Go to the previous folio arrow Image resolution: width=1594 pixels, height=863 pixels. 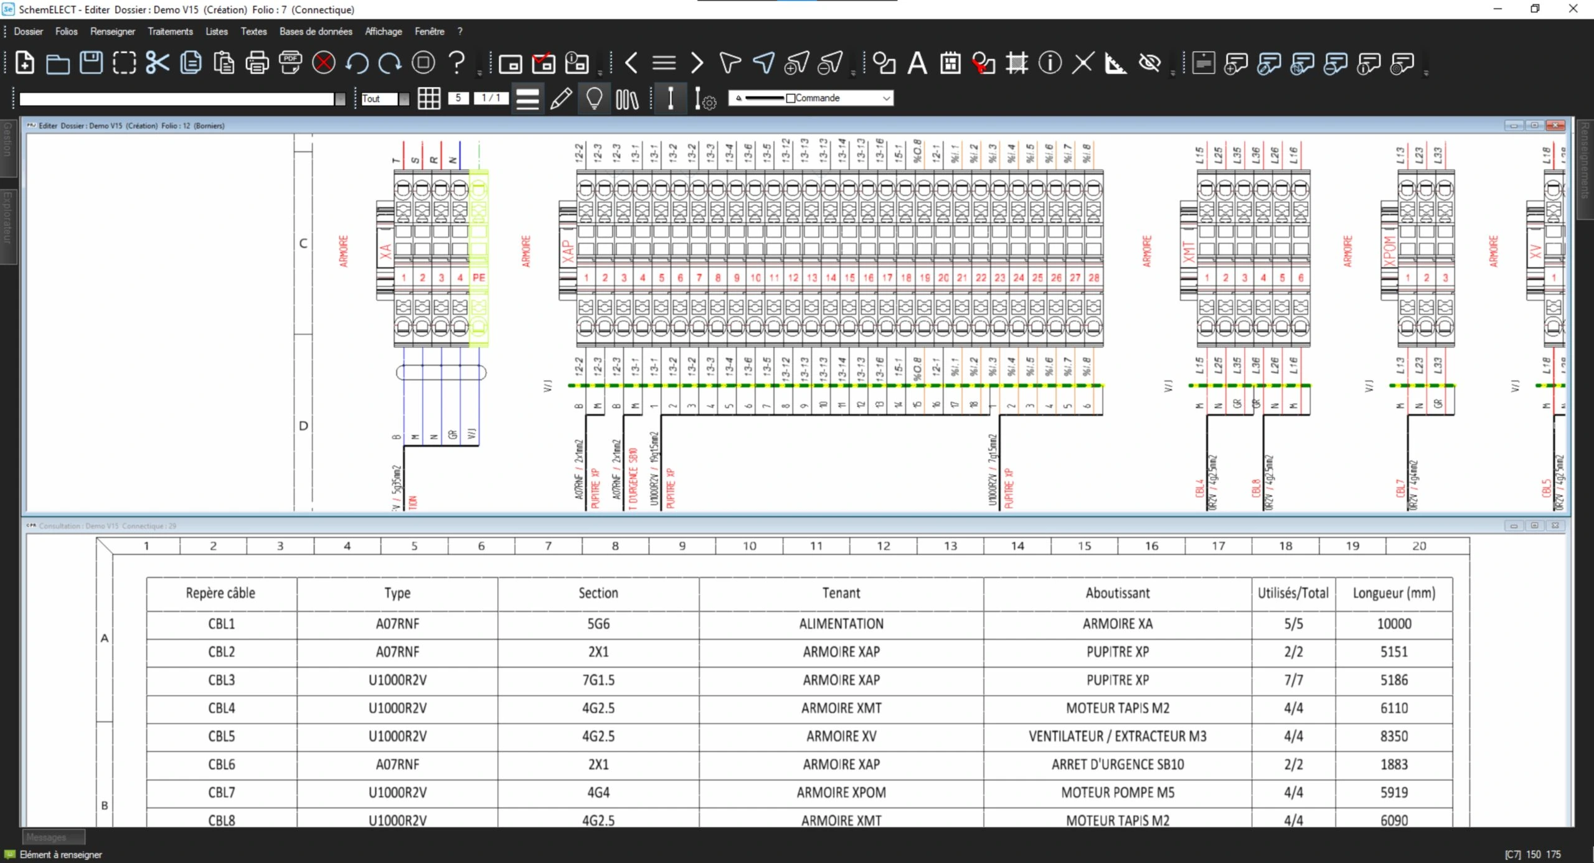pyautogui.click(x=631, y=63)
